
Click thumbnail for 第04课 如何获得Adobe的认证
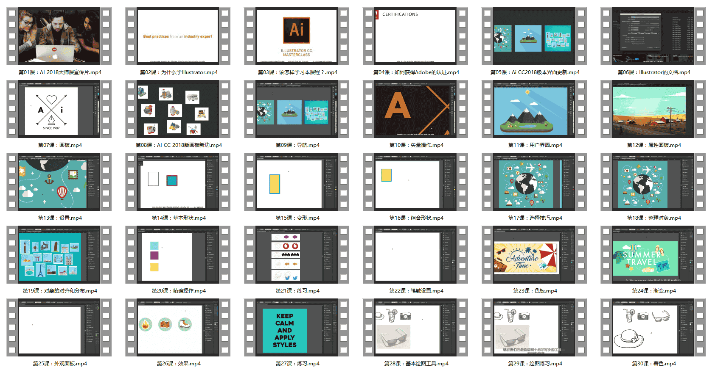[x=415, y=36]
